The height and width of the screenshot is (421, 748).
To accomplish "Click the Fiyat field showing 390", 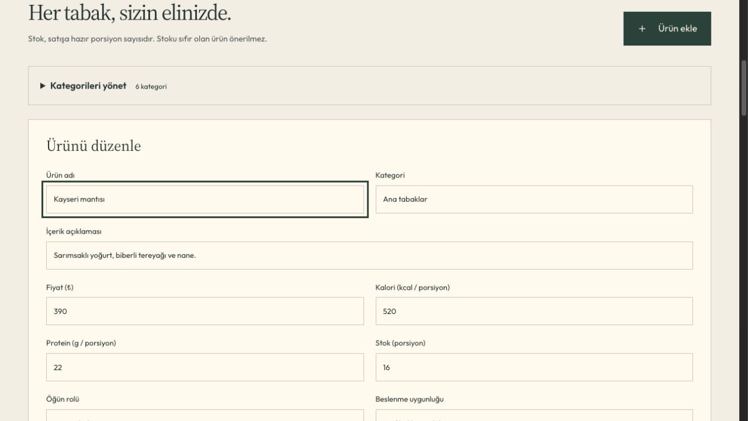I will click(205, 311).
